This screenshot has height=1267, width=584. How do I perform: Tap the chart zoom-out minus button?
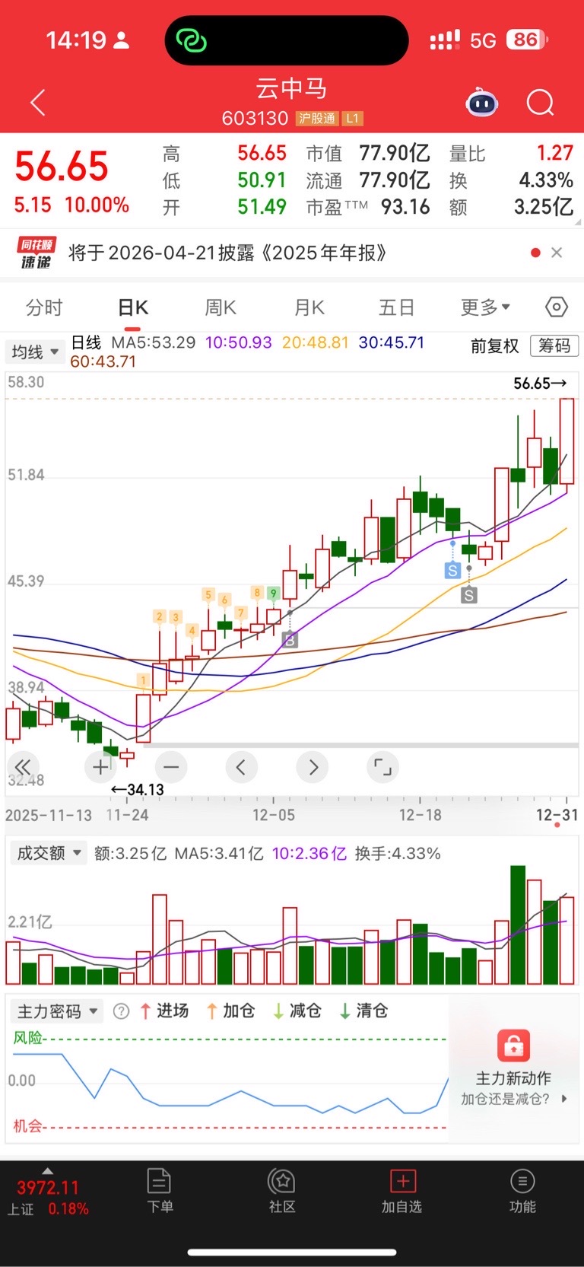(171, 767)
